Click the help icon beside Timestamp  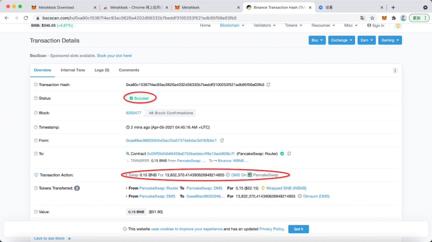point(36,127)
